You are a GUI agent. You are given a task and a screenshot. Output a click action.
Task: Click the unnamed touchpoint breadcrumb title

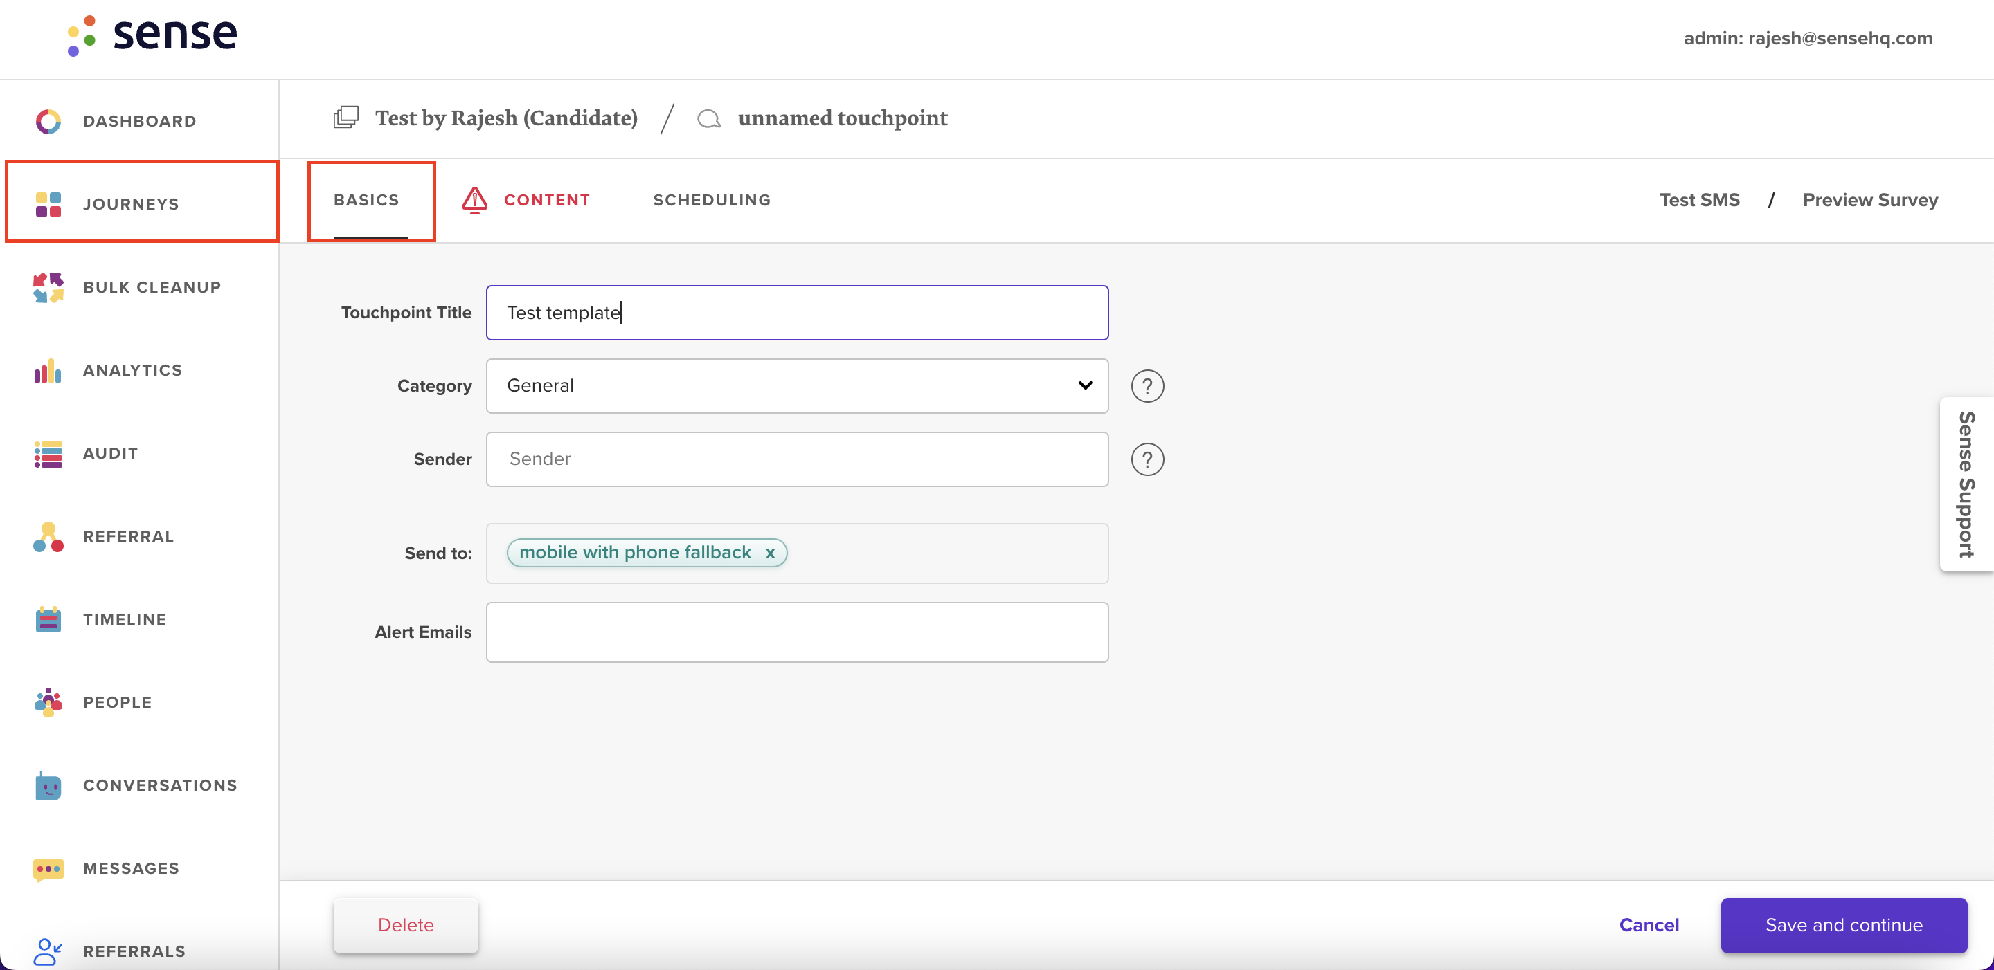tap(842, 118)
